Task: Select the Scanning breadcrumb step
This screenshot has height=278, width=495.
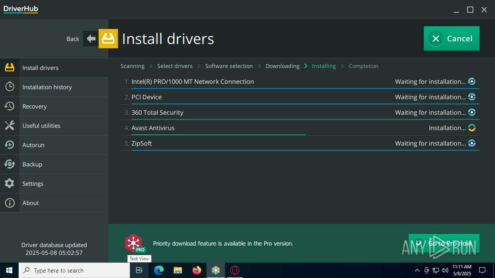Action: click(133, 66)
